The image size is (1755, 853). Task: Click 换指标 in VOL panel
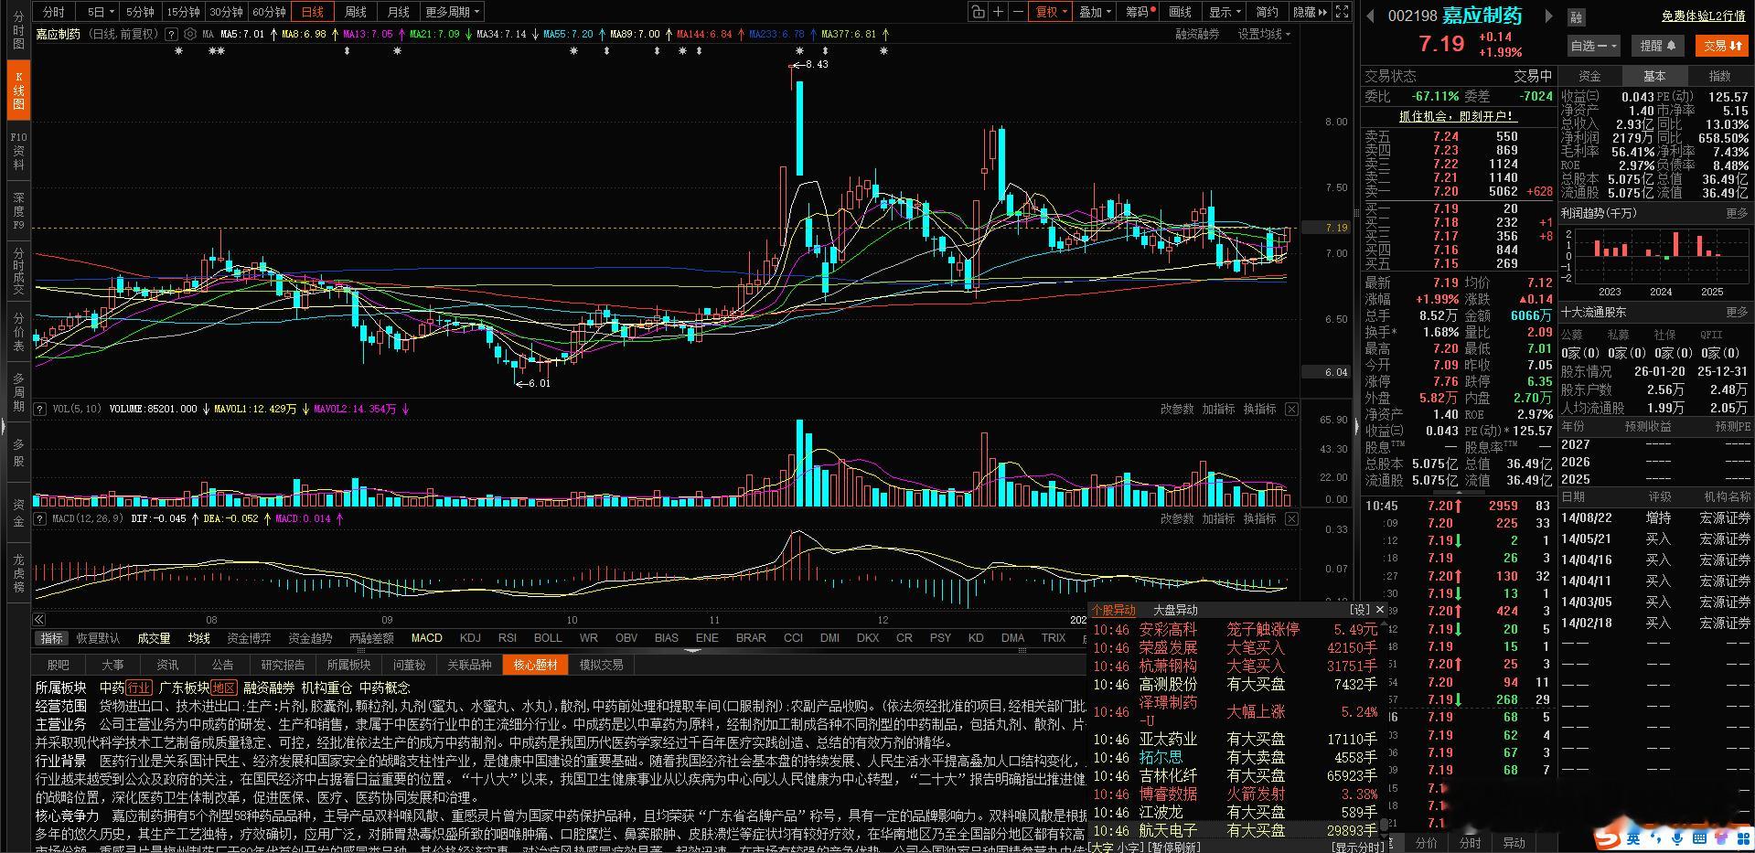(1259, 410)
